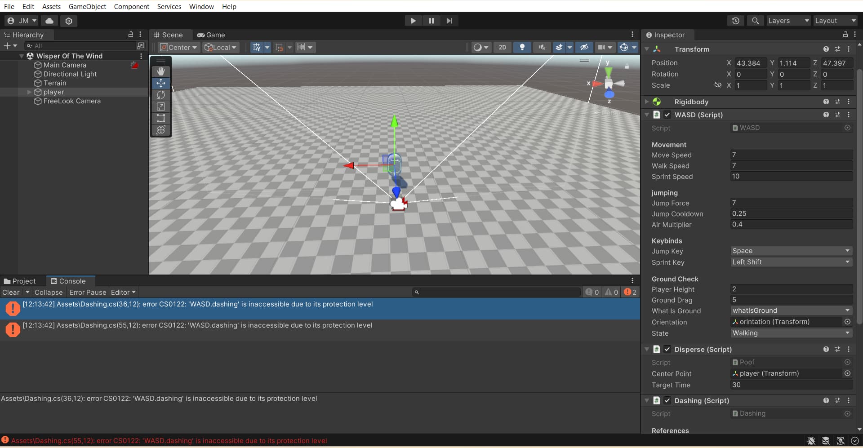Viewport: 863px width, 448px height.
Task: Disable the WASD (Script) component checkbox
Action: coord(667,115)
